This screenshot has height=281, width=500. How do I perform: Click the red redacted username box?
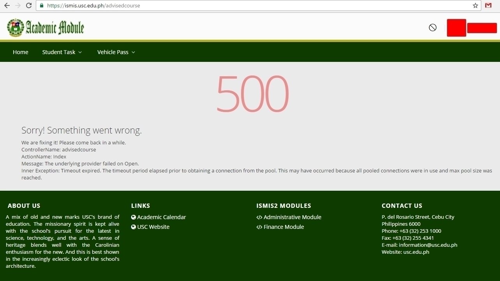click(x=482, y=28)
